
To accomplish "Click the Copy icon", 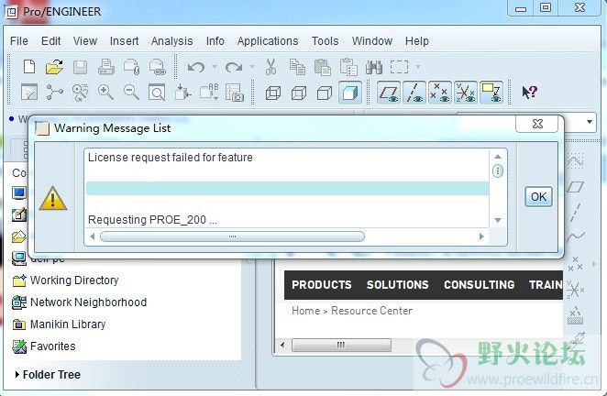I will coord(297,67).
